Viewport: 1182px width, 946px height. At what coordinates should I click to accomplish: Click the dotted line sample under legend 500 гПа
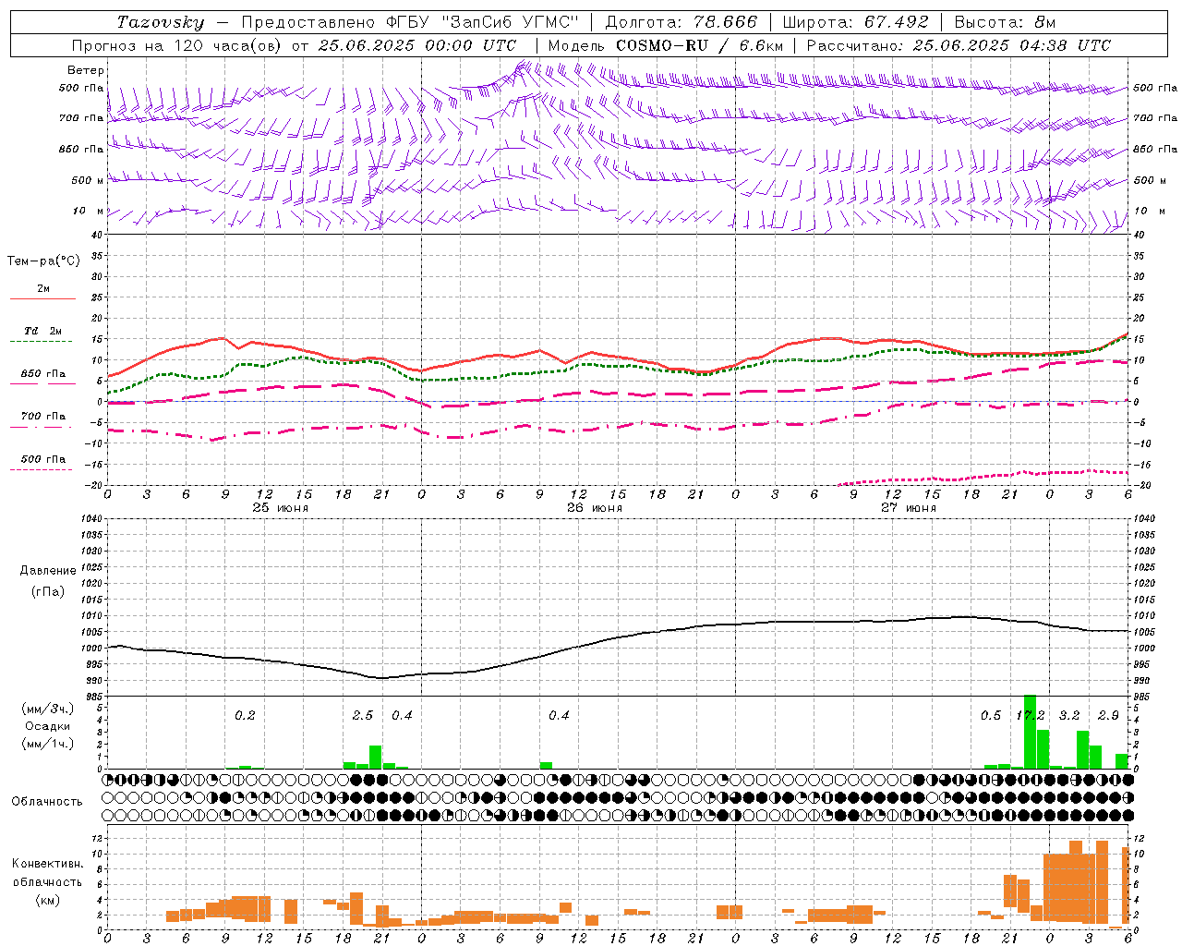41,469
